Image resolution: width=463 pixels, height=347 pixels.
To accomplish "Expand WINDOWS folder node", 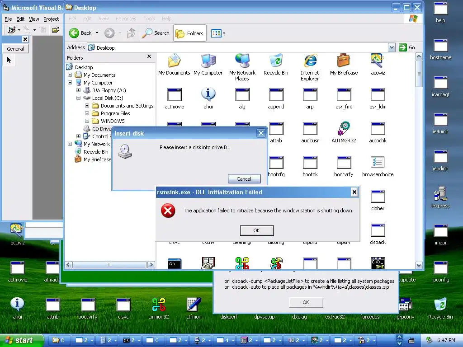I will click(87, 121).
